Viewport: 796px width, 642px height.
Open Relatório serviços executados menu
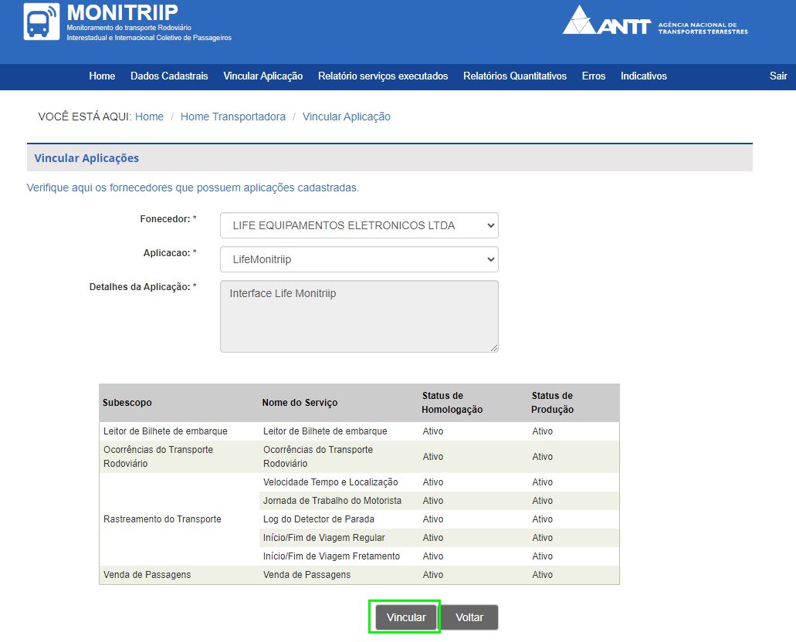[x=382, y=76]
